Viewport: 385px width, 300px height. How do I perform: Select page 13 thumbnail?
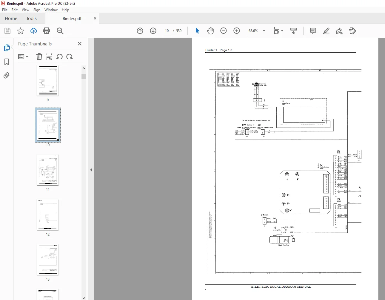[48, 259]
